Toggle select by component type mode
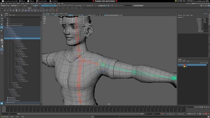This screenshot has height=118, width=210. 37,6
